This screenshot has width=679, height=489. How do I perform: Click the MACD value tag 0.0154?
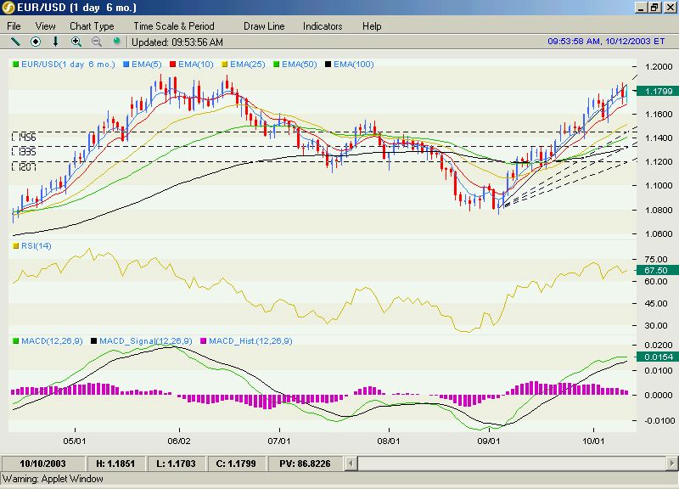tap(658, 357)
